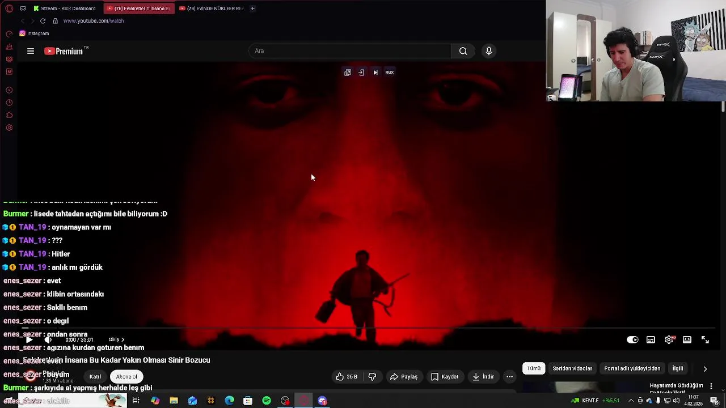Open Spotify from the taskbar

[267, 401]
